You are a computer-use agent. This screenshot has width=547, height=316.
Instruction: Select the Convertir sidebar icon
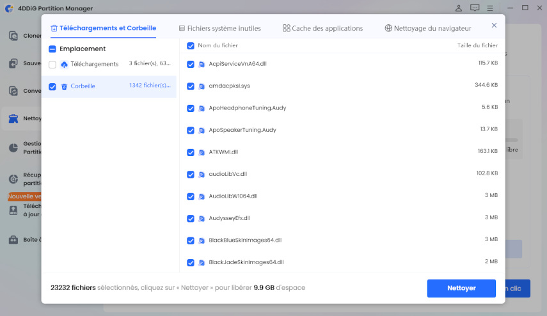pos(13,91)
